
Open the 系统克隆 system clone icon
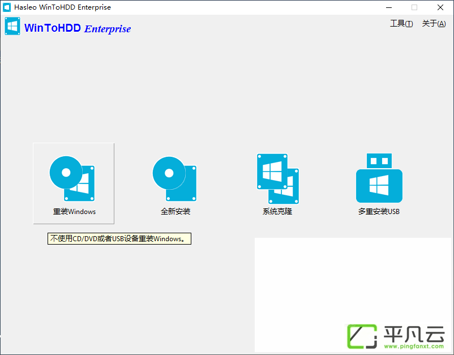[x=278, y=179]
